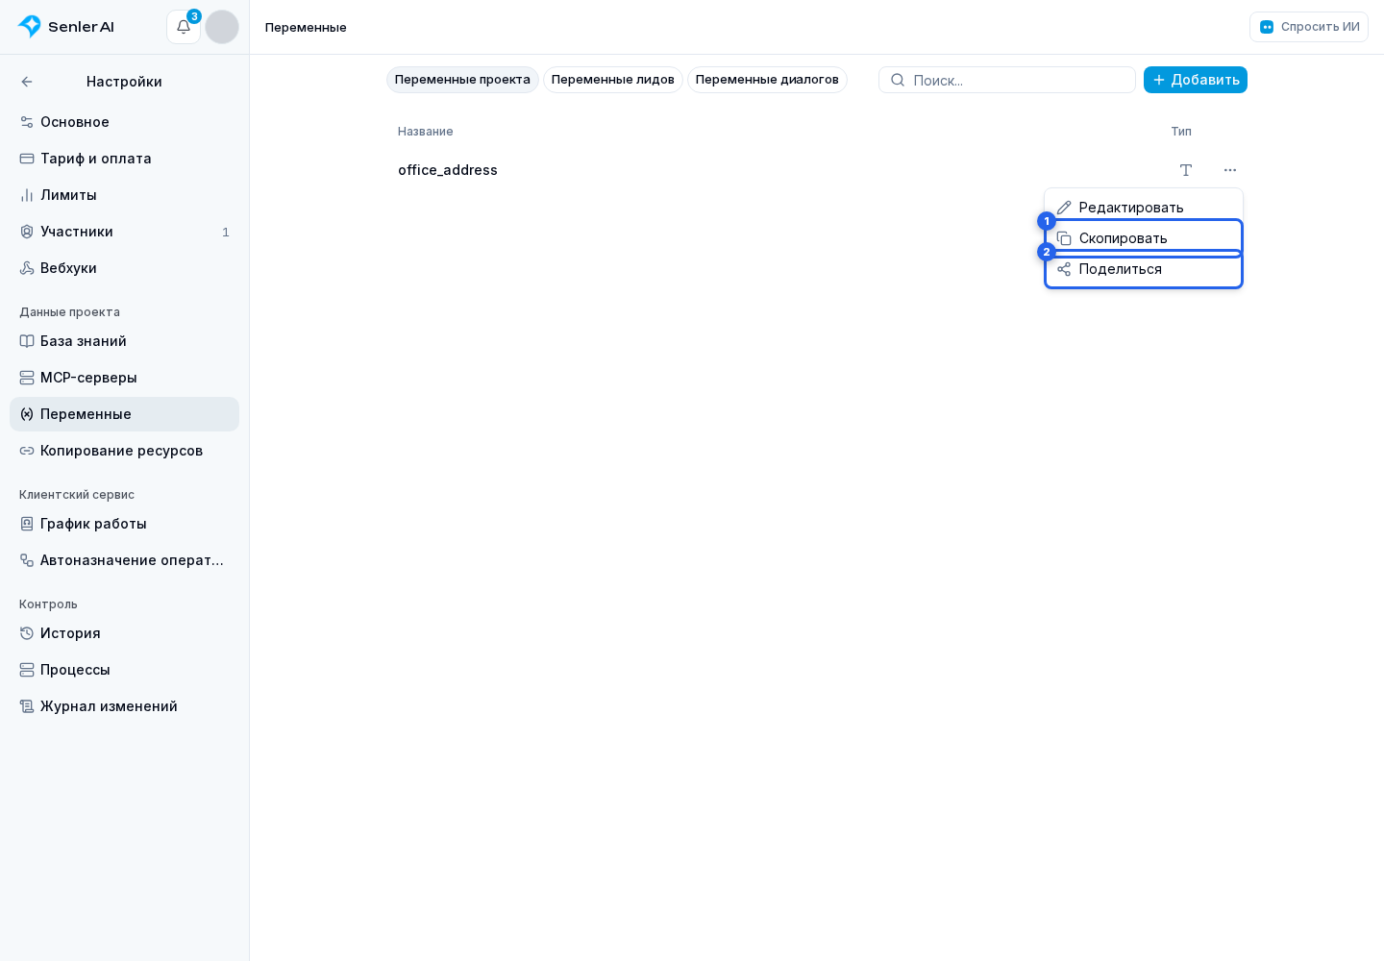This screenshot has width=1384, height=961.
Task: Click the Добавить button
Action: point(1196,80)
